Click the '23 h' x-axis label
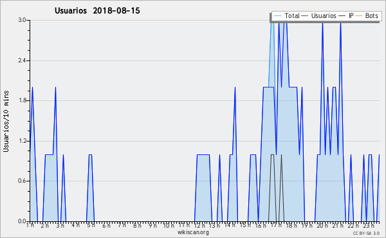 [369, 225]
